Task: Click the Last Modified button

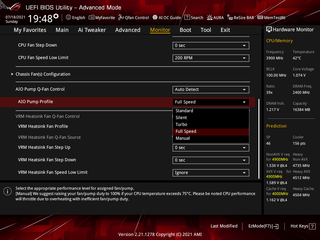Action: 224,226
